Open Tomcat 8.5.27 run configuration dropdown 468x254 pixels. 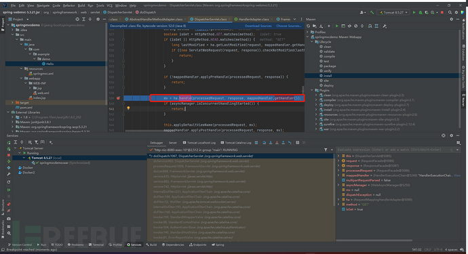coord(393,12)
